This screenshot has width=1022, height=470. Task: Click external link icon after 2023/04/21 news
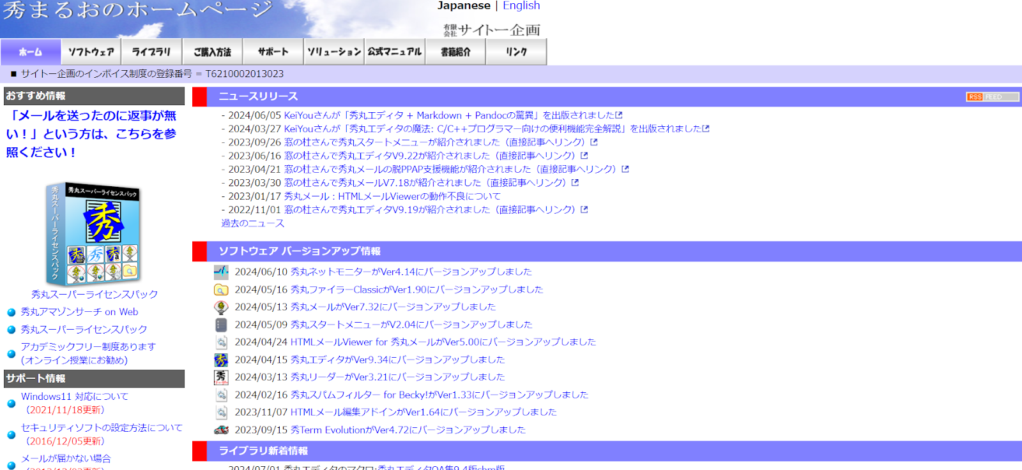pos(625,169)
